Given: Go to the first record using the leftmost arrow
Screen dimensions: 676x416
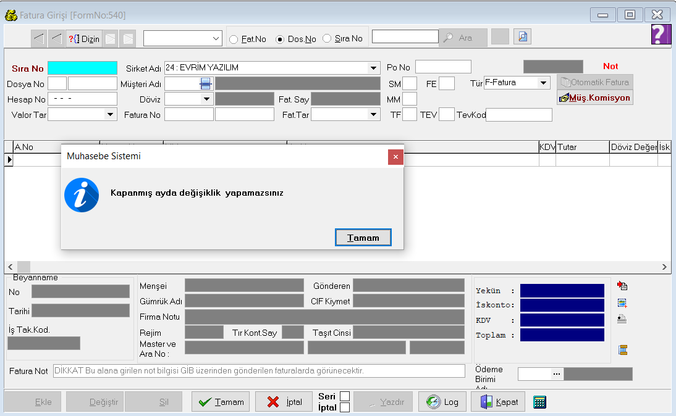Looking at the screenshot, I should (x=39, y=39).
